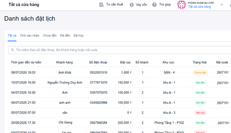Select customer anh anh
The width and height of the screenshot is (231, 133).
click(x=65, y=103)
